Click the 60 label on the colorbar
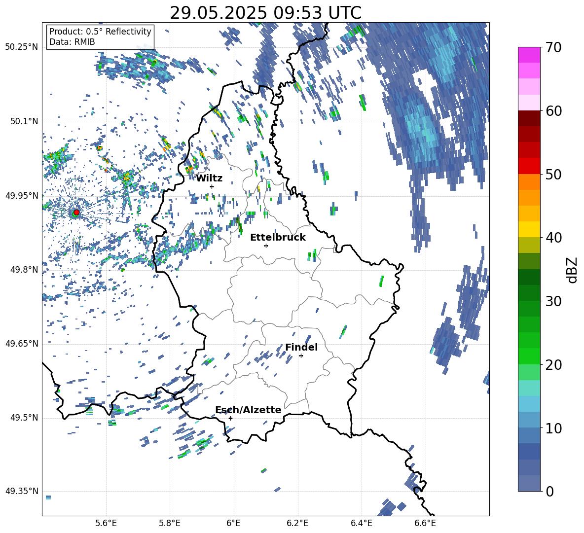 click(553, 111)
